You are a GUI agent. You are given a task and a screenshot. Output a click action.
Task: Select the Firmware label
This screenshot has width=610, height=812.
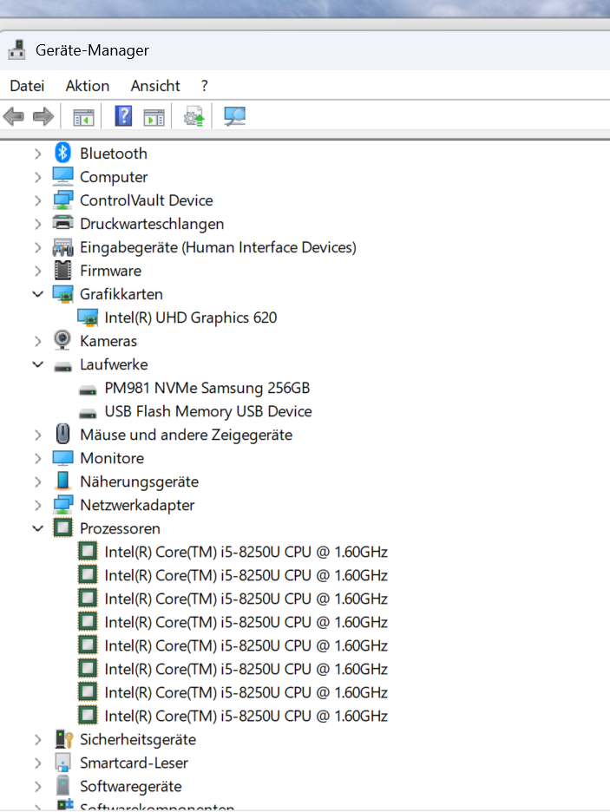click(111, 271)
